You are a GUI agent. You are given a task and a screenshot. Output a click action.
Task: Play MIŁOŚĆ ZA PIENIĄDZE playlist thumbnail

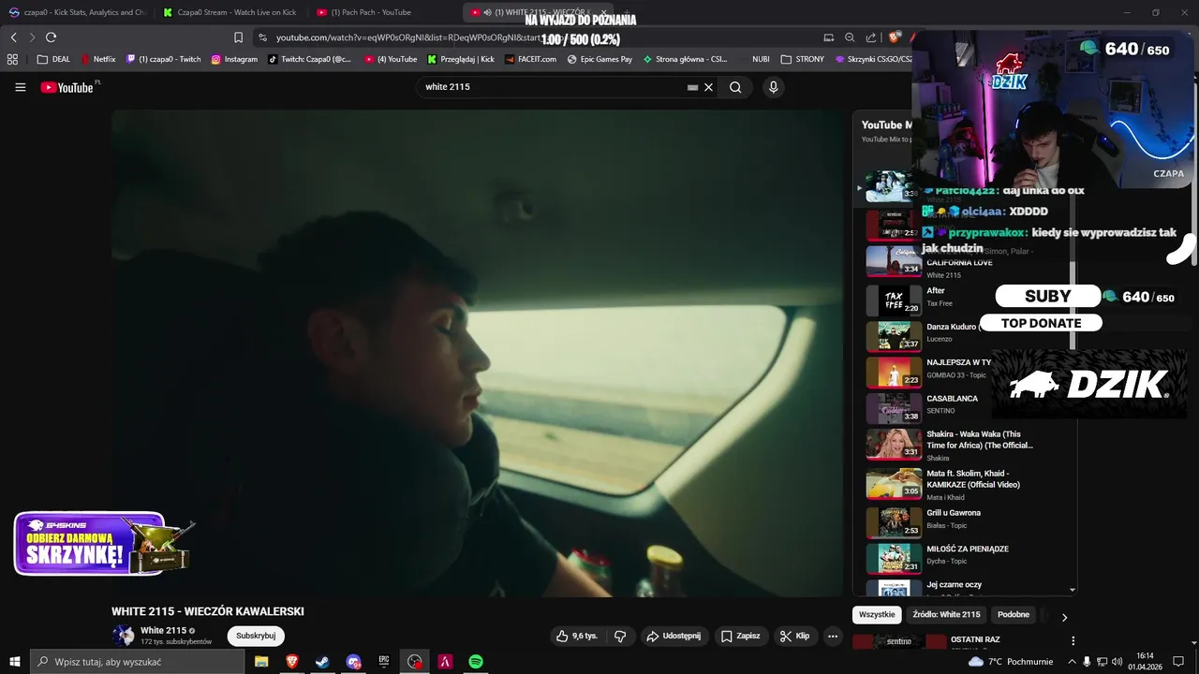pos(894,559)
